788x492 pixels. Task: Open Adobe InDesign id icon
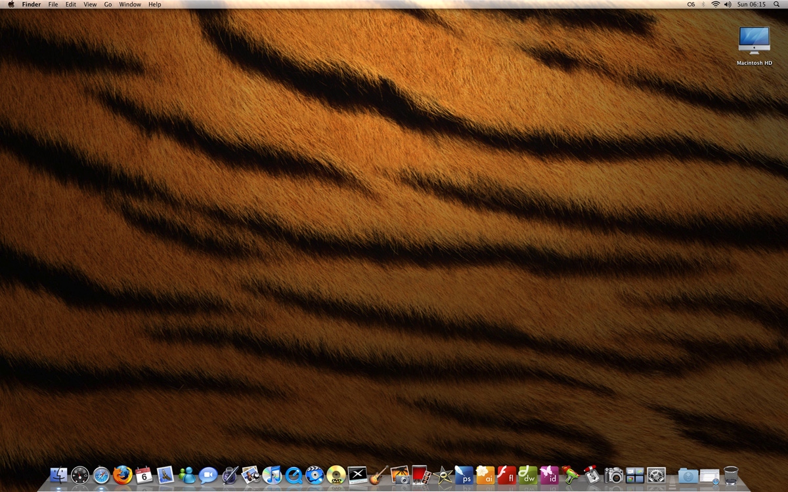coord(549,475)
